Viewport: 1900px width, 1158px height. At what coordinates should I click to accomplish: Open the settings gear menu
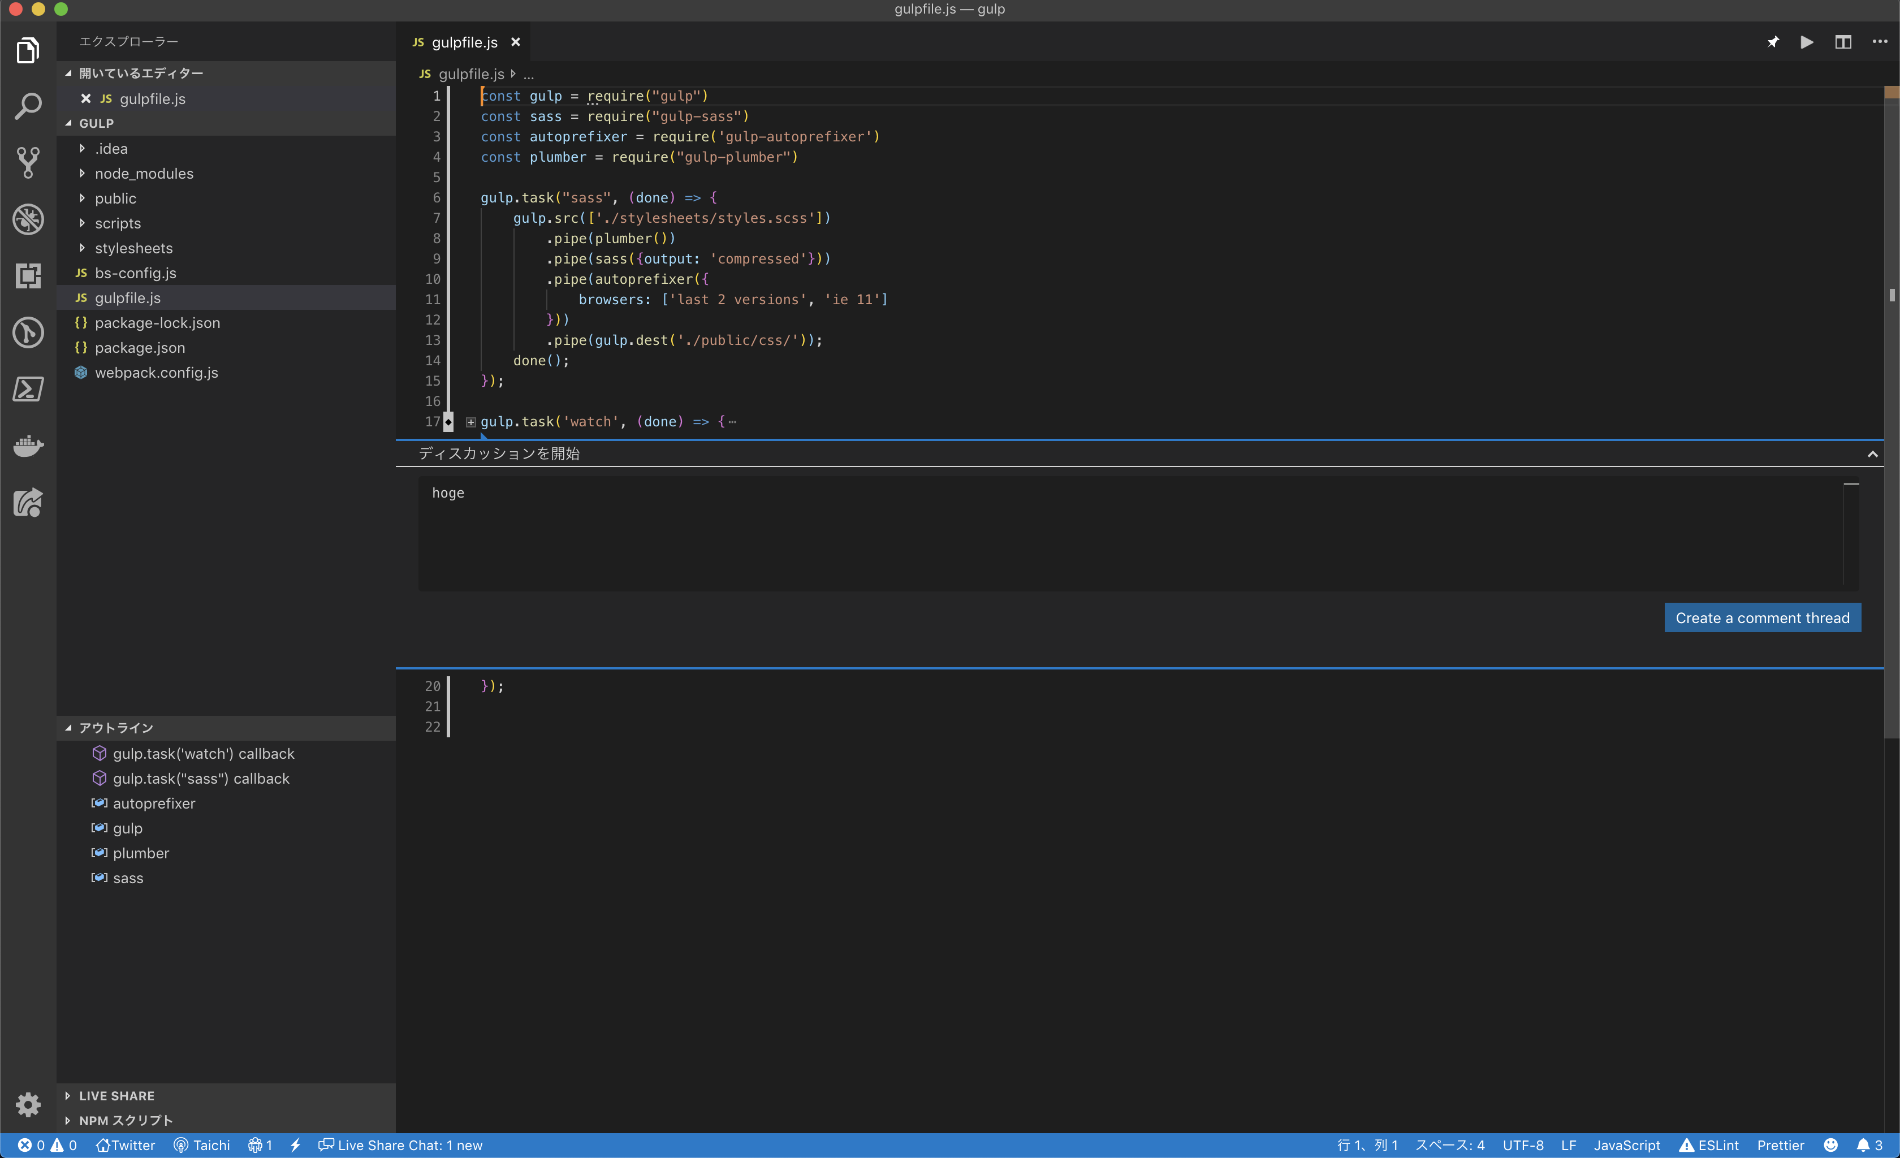[x=28, y=1104]
